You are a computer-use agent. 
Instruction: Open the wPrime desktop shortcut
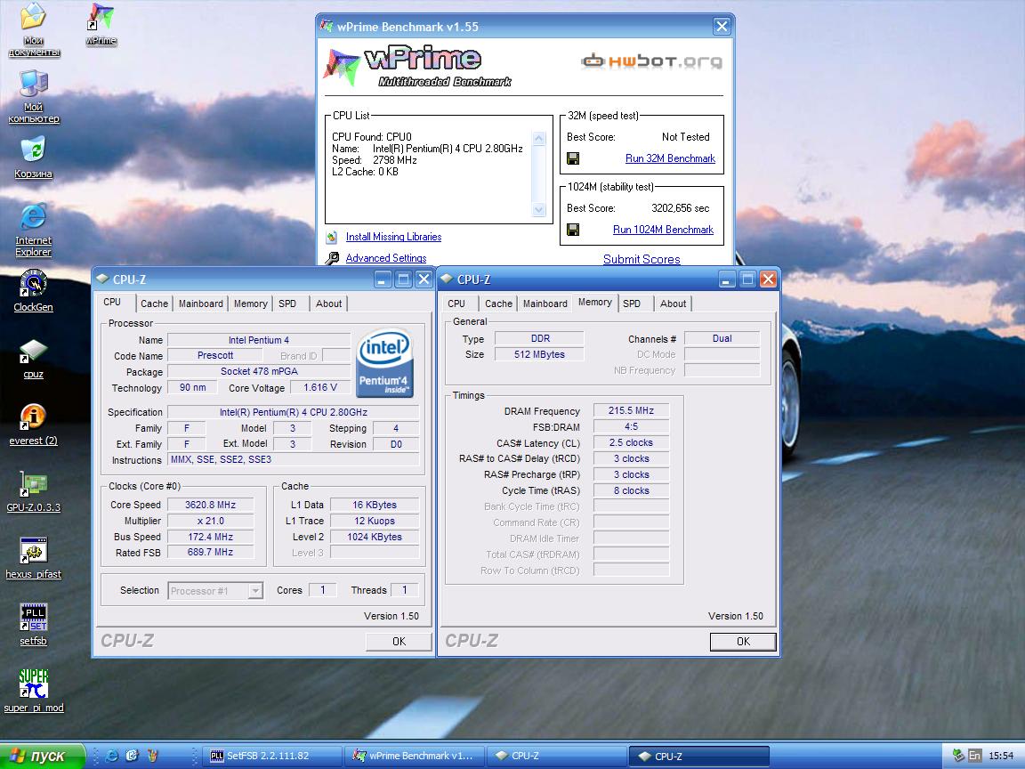pos(101,25)
